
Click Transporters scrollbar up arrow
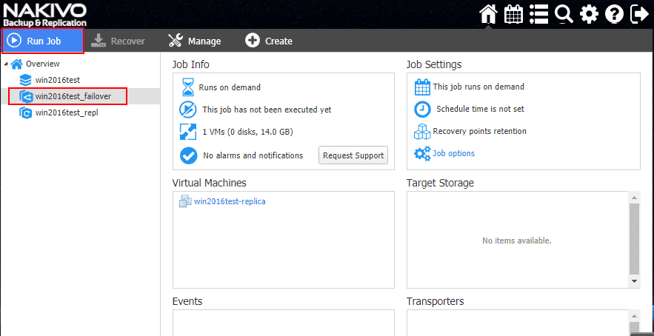(x=635, y=315)
